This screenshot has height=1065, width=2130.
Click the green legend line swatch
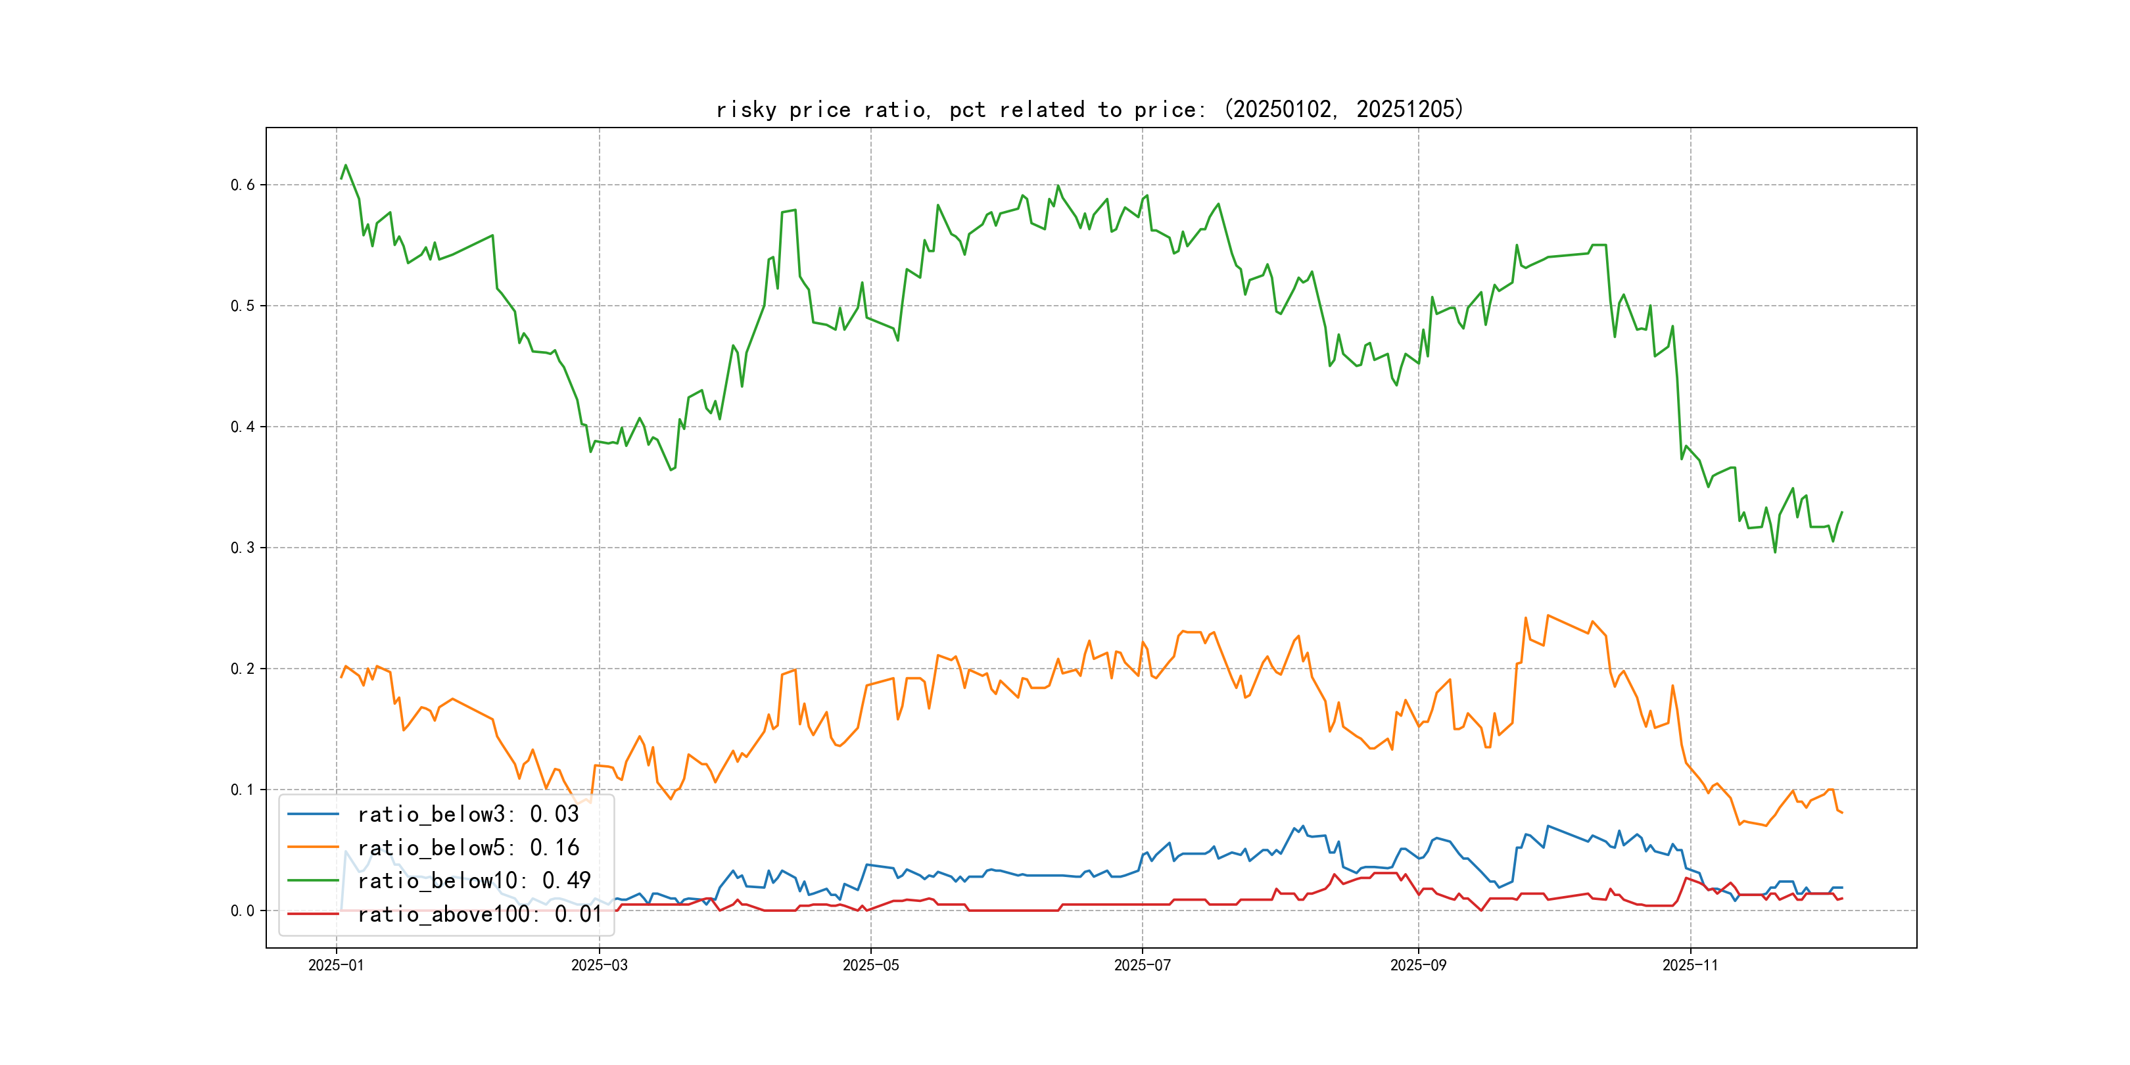pos(312,881)
